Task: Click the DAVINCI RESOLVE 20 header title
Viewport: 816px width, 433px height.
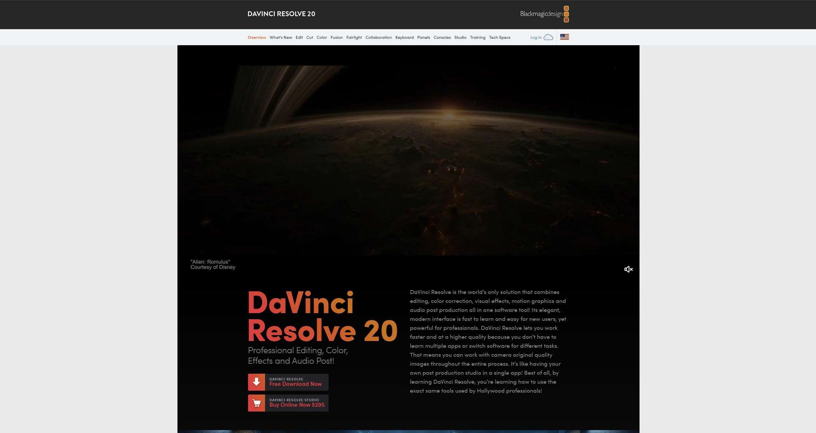Action: pyautogui.click(x=281, y=14)
